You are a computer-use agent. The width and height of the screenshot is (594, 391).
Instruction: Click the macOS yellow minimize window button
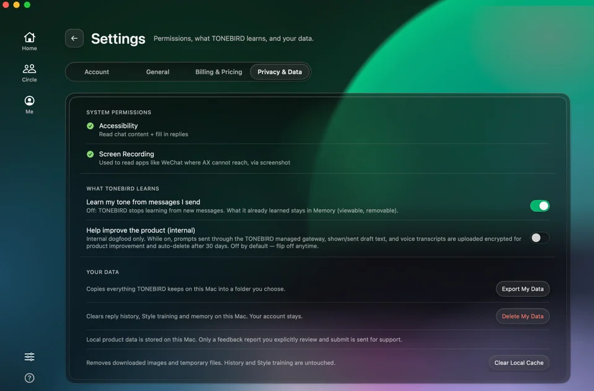coord(16,4)
